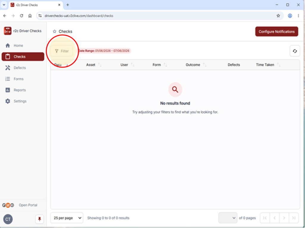
Task: Sort table by Time Taken column
Action: pyautogui.click(x=268, y=65)
